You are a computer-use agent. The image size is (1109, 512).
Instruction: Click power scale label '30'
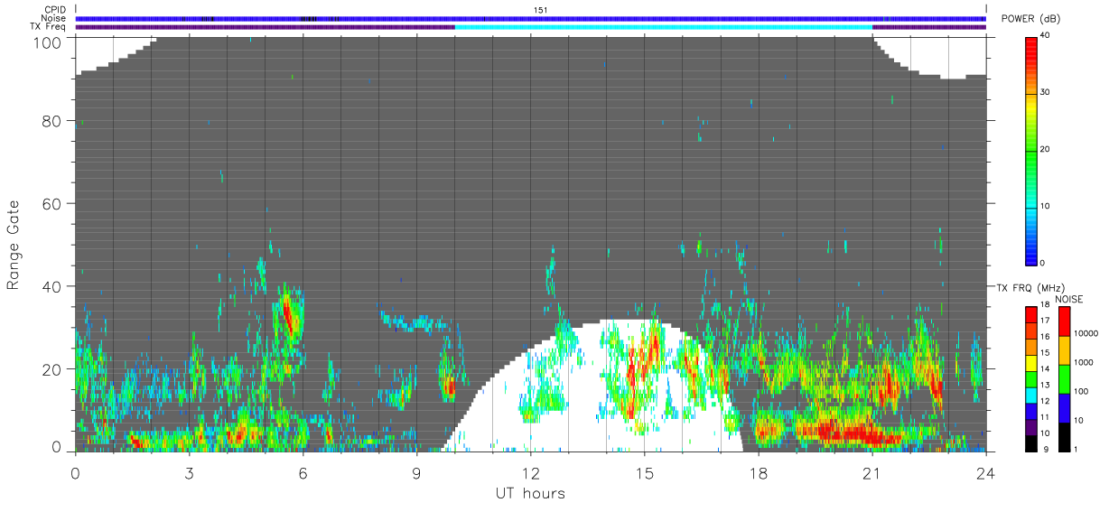[x=1046, y=92]
